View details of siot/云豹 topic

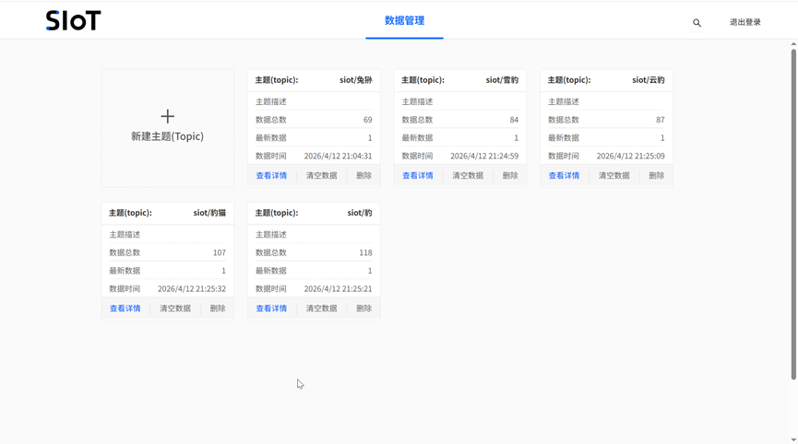[x=564, y=175]
